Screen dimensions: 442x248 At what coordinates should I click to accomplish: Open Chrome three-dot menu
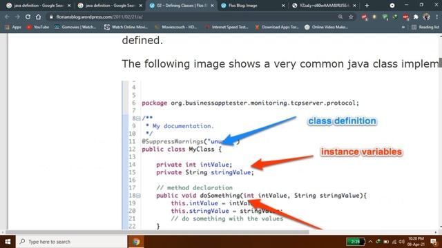pos(437,17)
